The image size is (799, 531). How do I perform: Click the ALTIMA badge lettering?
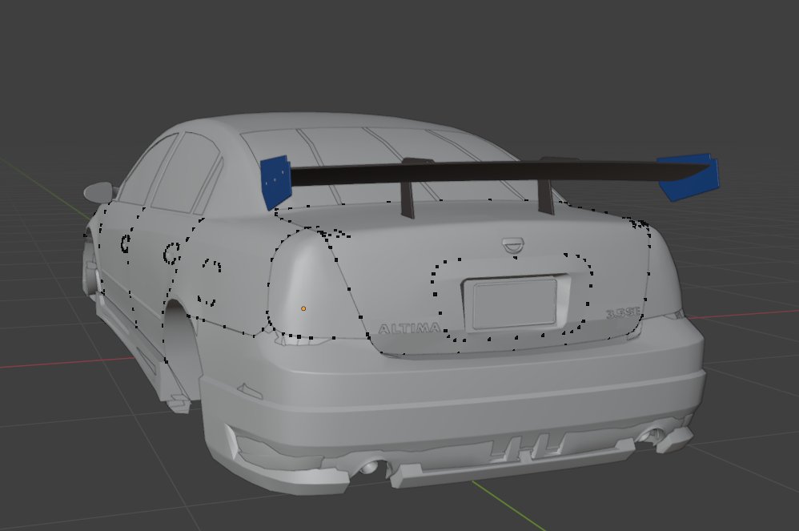click(409, 328)
